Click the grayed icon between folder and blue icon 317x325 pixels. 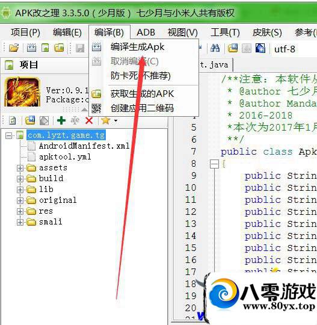[247, 48]
